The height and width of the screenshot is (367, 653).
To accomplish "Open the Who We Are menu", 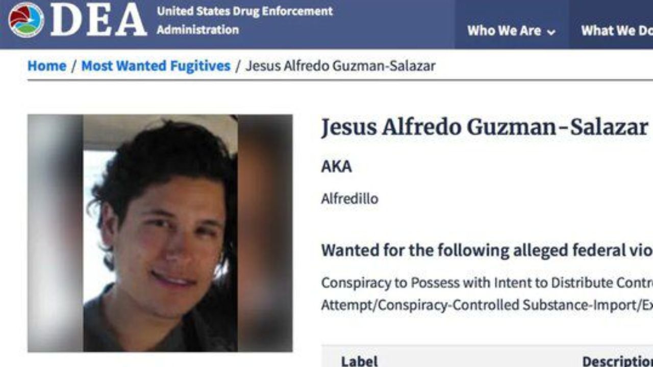I will click(x=512, y=31).
